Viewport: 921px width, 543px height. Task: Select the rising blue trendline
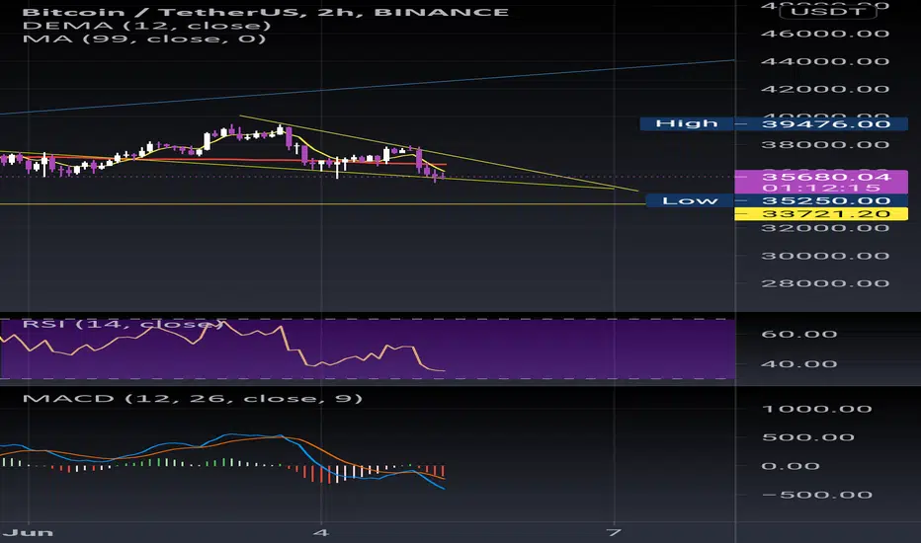367,87
